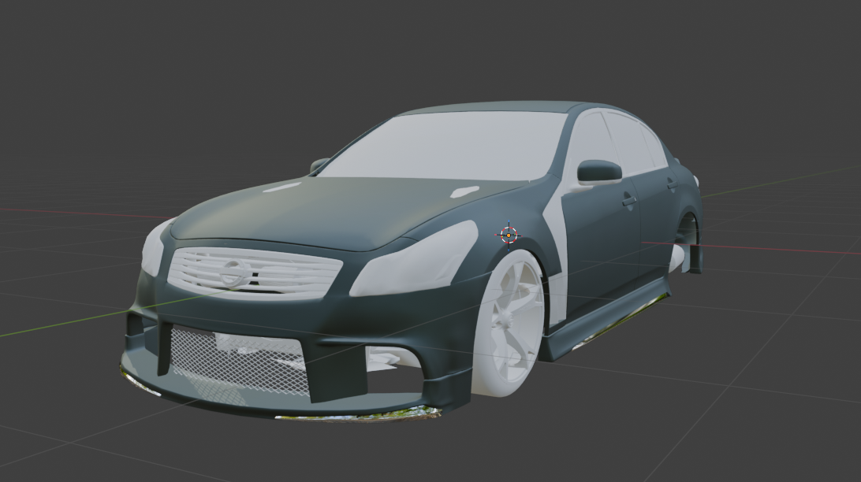The width and height of the screenshot is (861, 482).
Task: Click the 3D cursor crosshair on the fender
Action: click(x=509, y=235)
